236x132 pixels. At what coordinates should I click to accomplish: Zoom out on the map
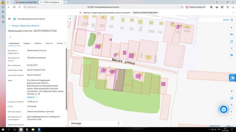coord(232,119)
